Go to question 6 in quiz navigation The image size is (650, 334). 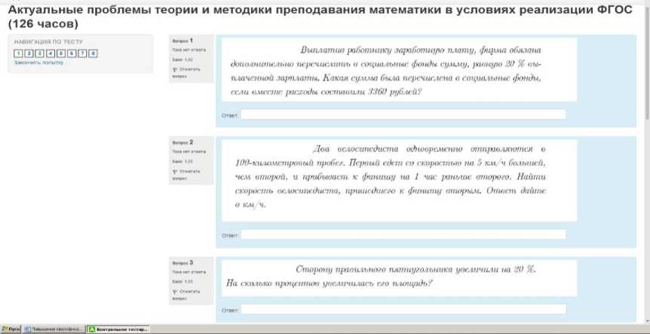72,53
